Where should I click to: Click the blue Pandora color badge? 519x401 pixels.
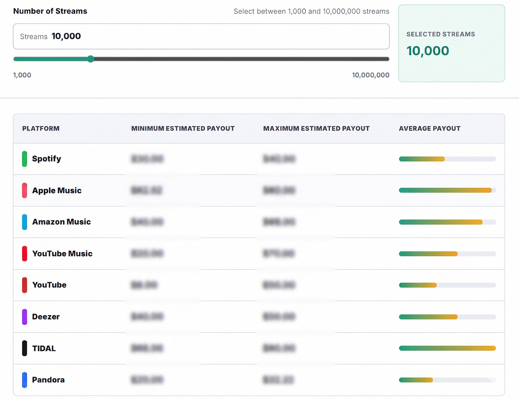[x=25, y=380]
